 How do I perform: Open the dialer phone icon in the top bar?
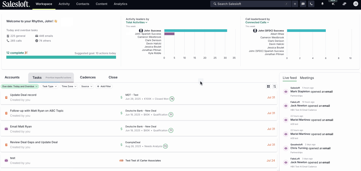(x=311, y=4)
